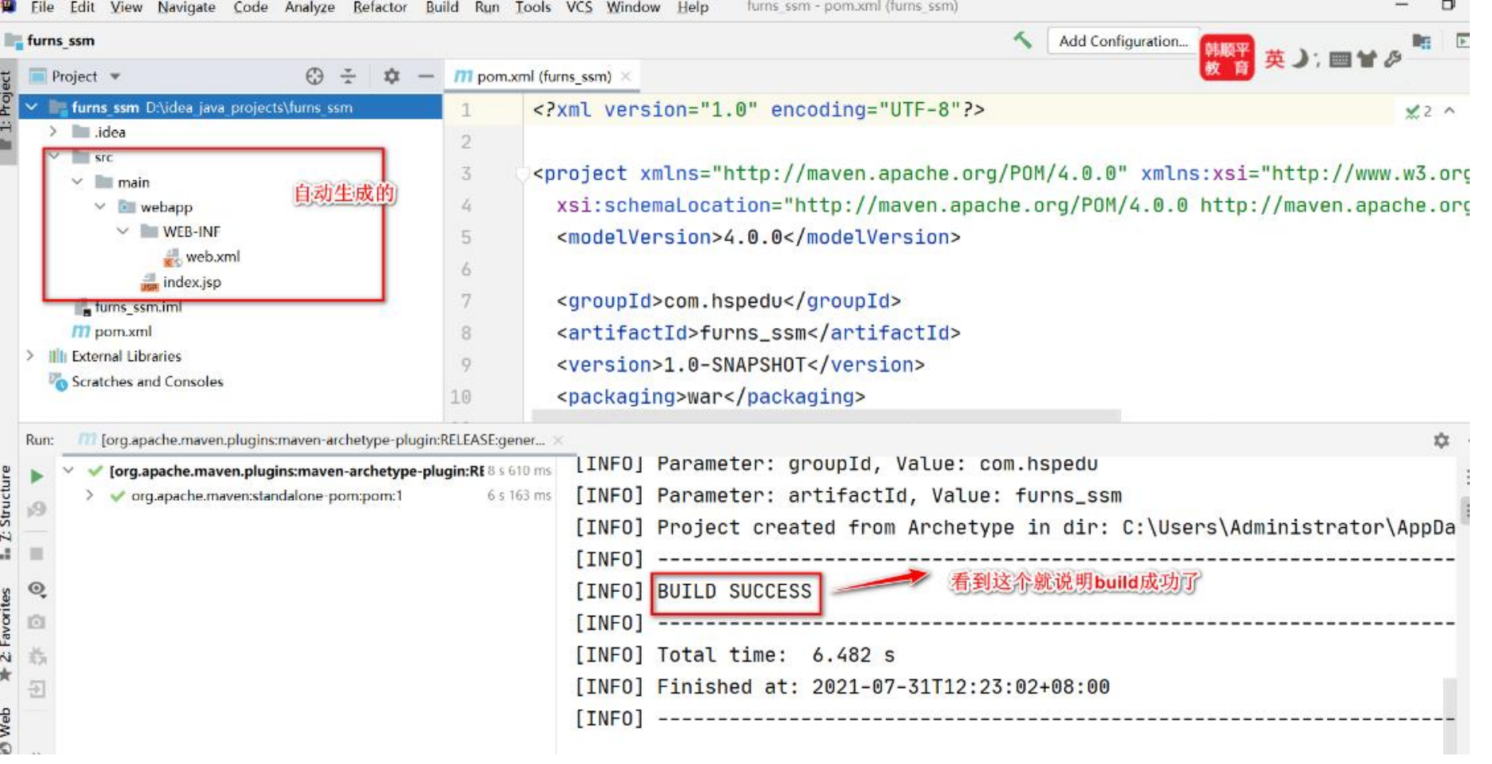1492x764 pixels.
Task: Open the Refactor menu
Action: [x=380, y=7]
